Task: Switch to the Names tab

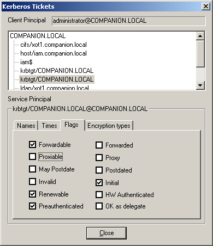Action: [26, 126]
